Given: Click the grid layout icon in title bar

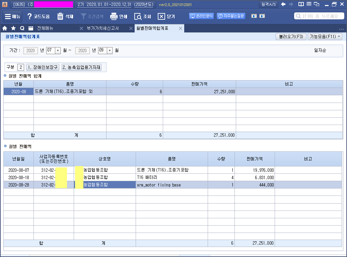Looking at the screenshot, I should point(309,4).
